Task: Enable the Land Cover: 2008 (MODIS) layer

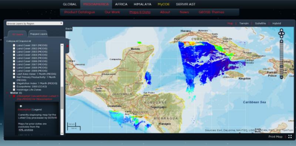Action: (14, 67)
